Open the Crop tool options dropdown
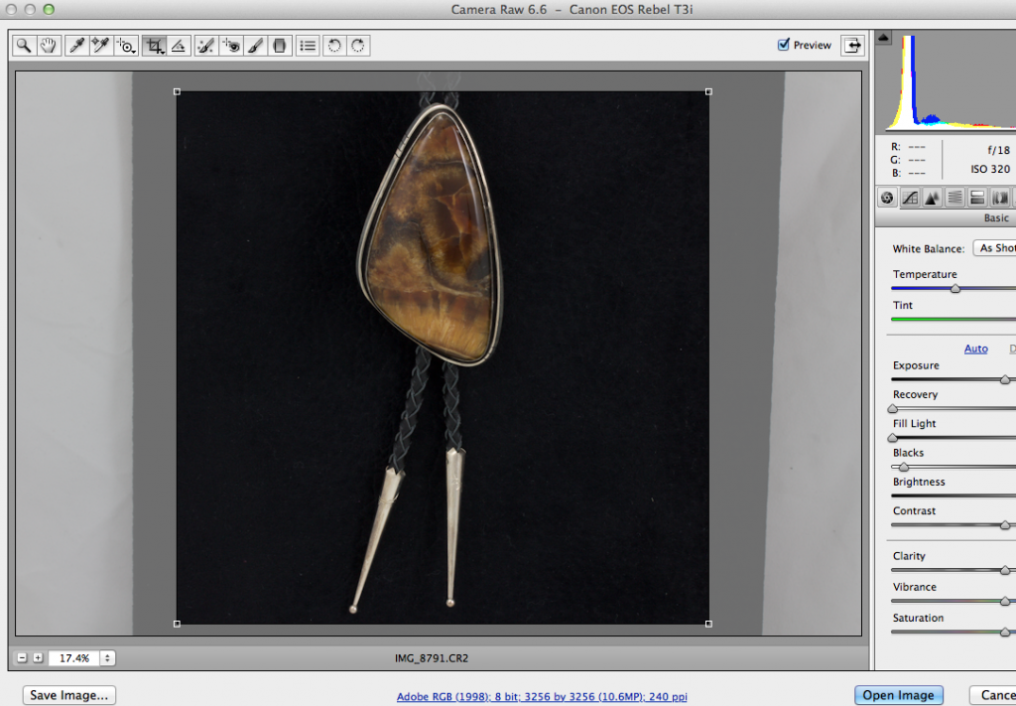 [161, 52]
